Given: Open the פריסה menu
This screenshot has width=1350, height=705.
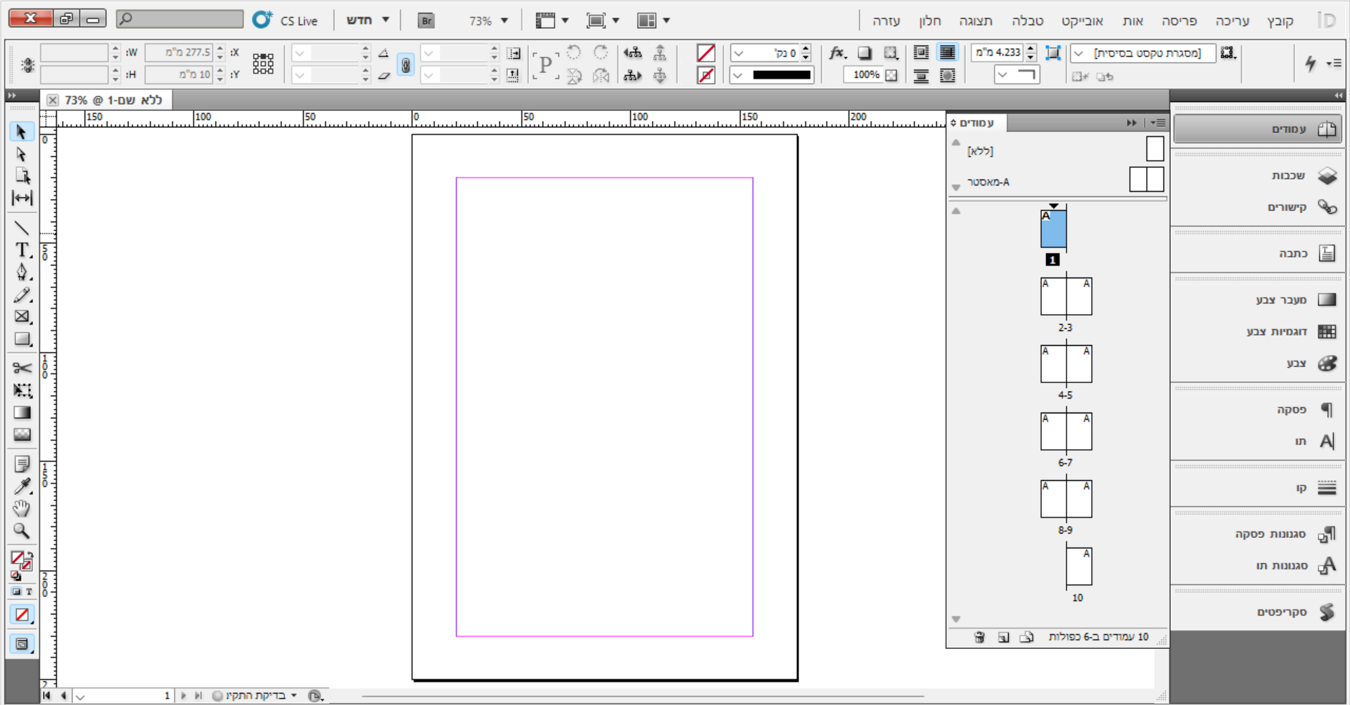Looking at the screenshot, I should (x=1179, y=21).
